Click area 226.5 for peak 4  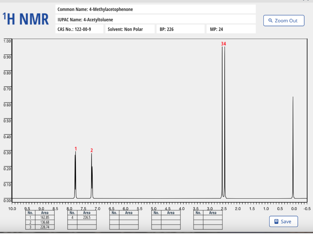point(87,218)
